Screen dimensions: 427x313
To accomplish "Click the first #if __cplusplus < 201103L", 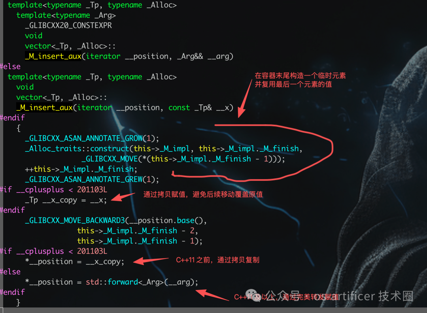I will [x=54, y=190].
